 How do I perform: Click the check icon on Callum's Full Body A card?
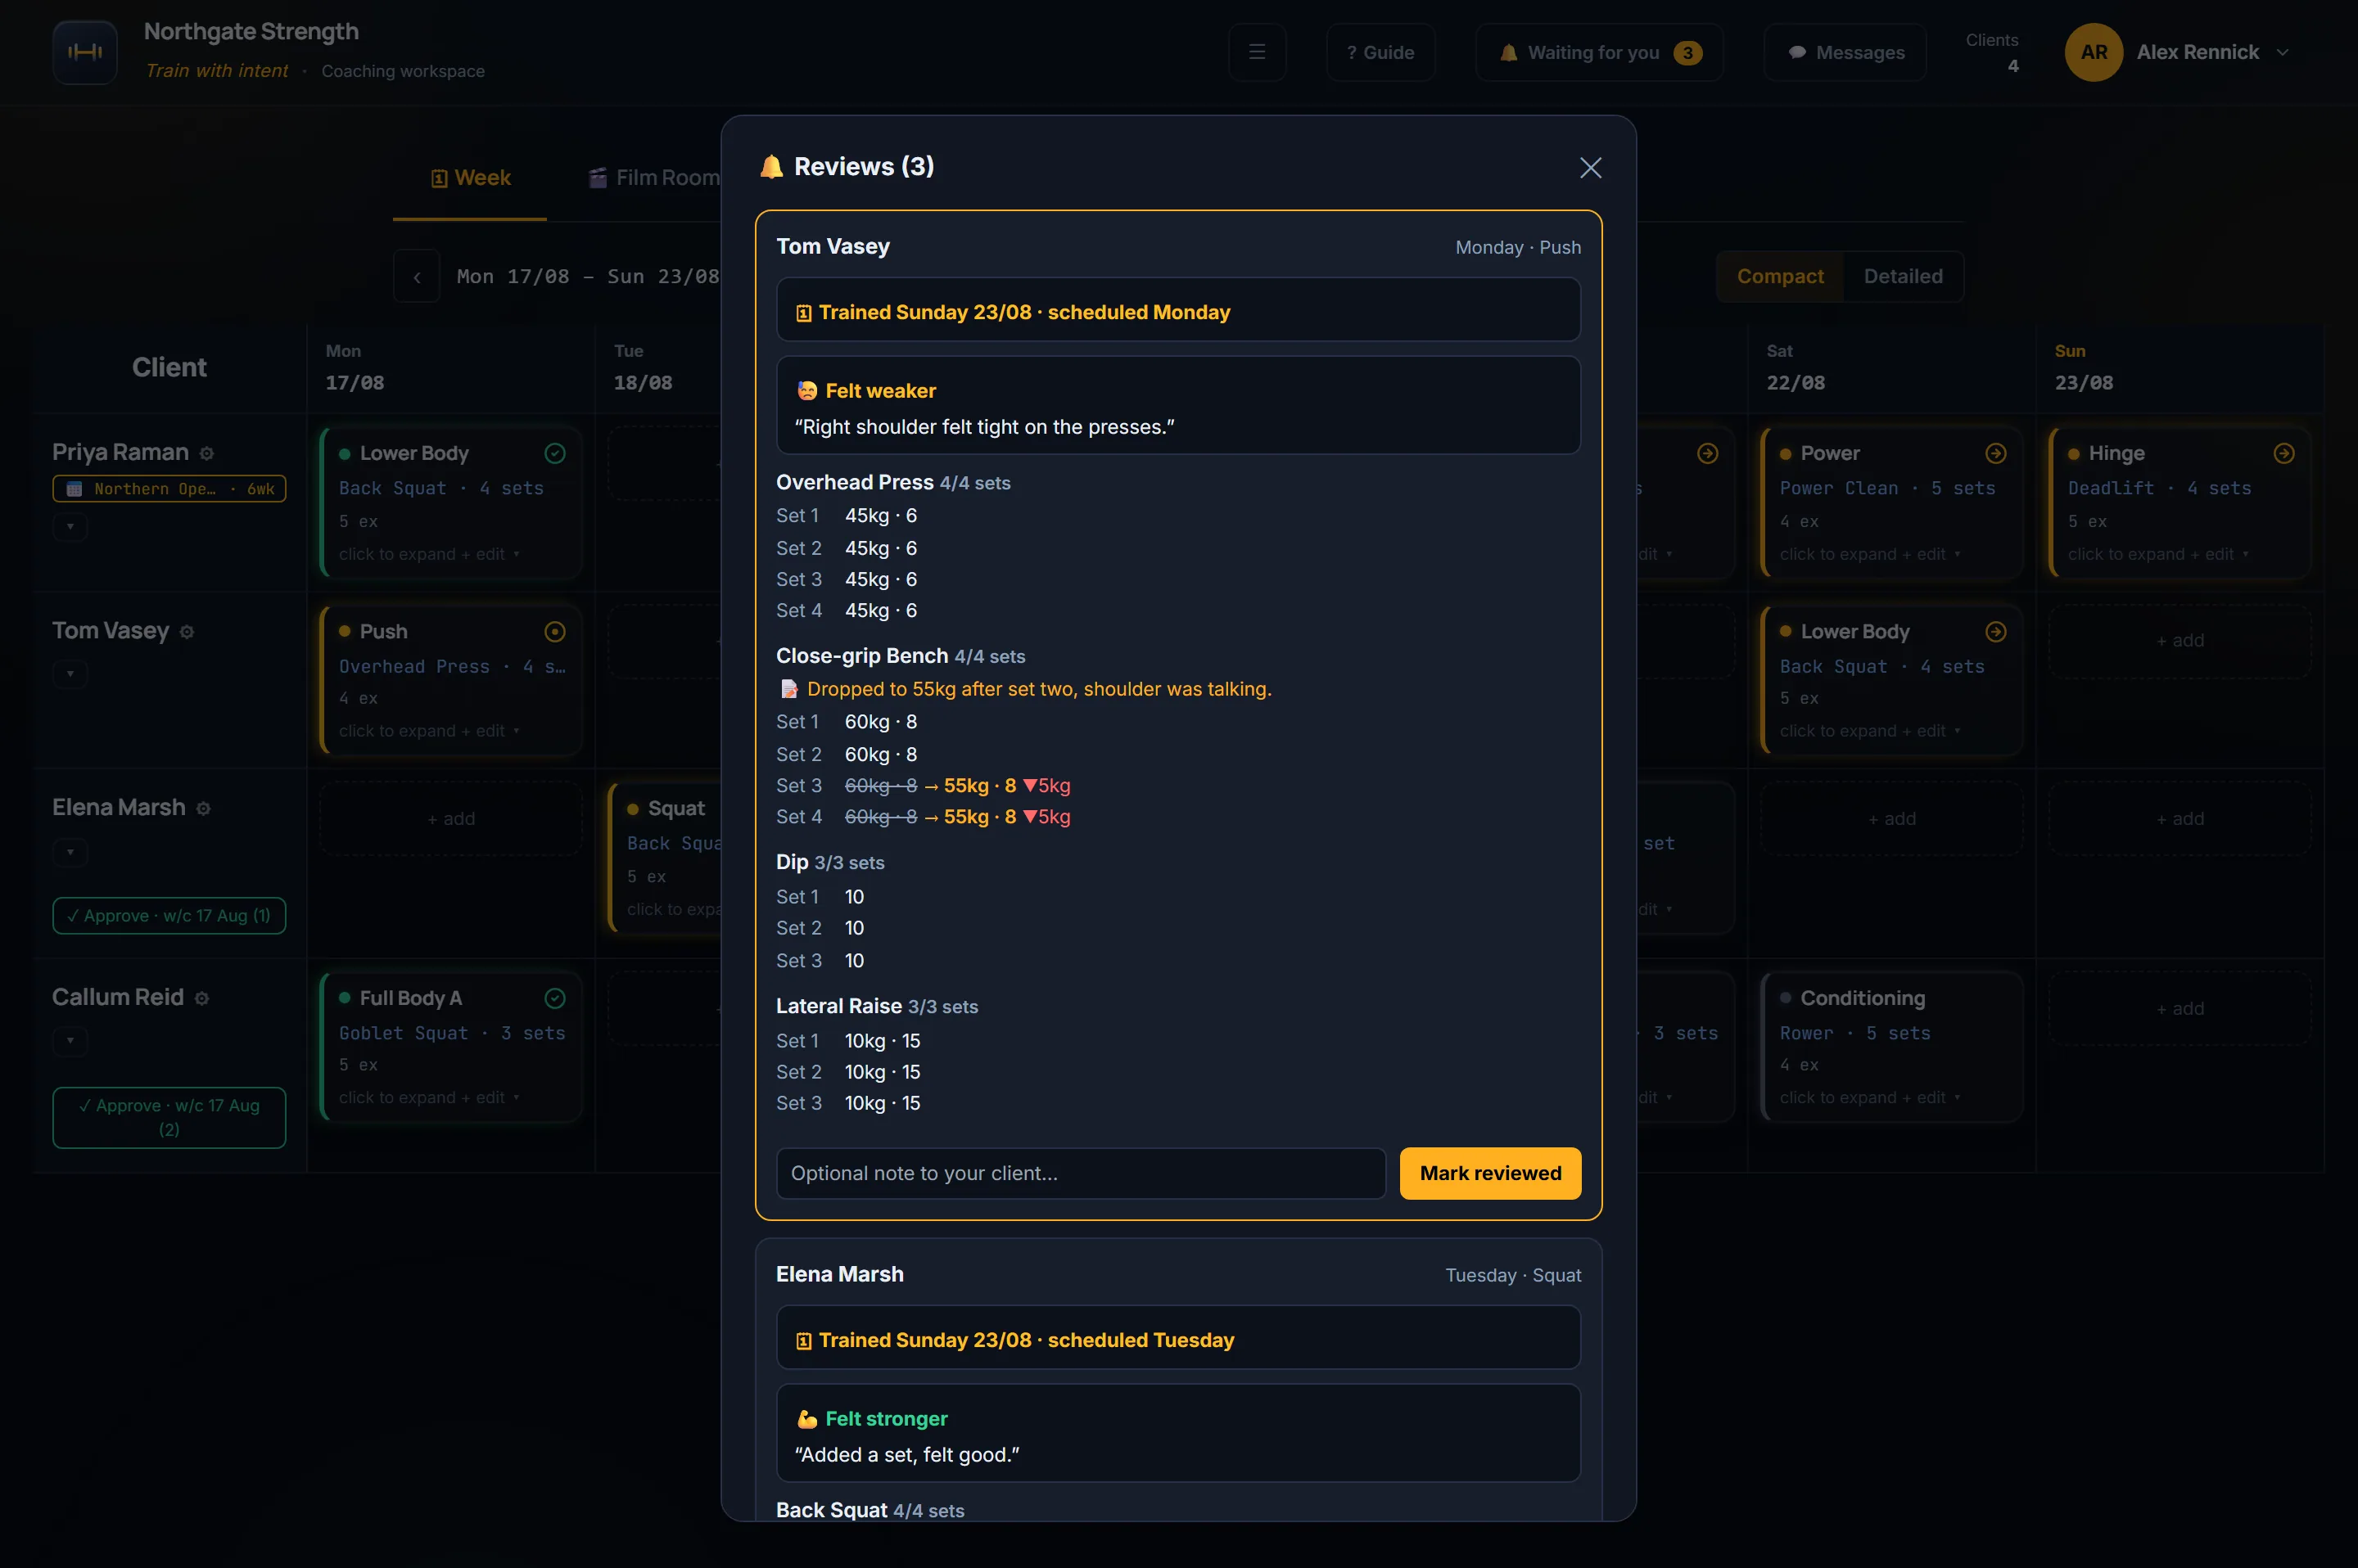point(555,998)
